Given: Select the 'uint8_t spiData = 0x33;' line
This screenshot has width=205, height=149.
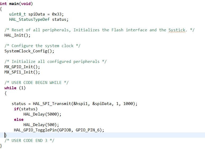Looking at the screenshot, I should click(36, 14).
